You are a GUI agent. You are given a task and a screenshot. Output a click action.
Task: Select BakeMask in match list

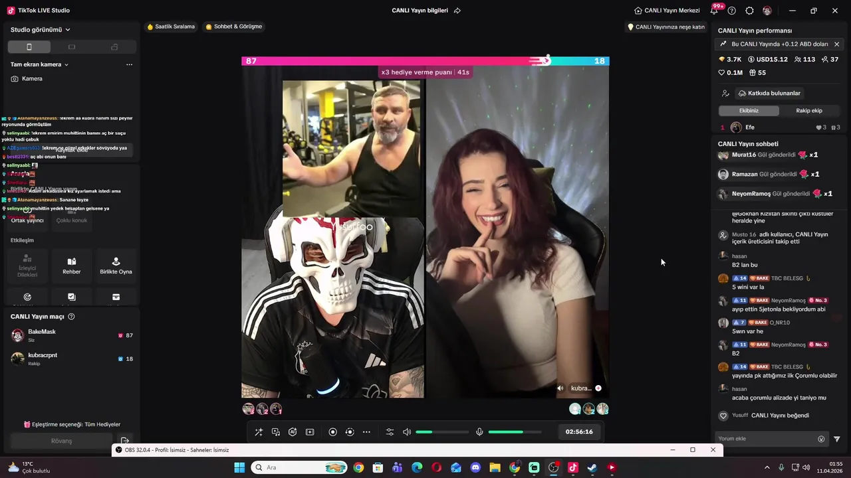(72, 335)
